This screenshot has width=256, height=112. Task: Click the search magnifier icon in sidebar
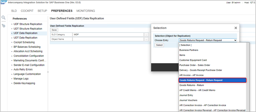pos(3,17)
